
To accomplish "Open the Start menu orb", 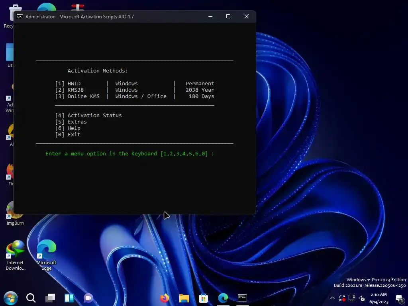I will click(11, 298).
